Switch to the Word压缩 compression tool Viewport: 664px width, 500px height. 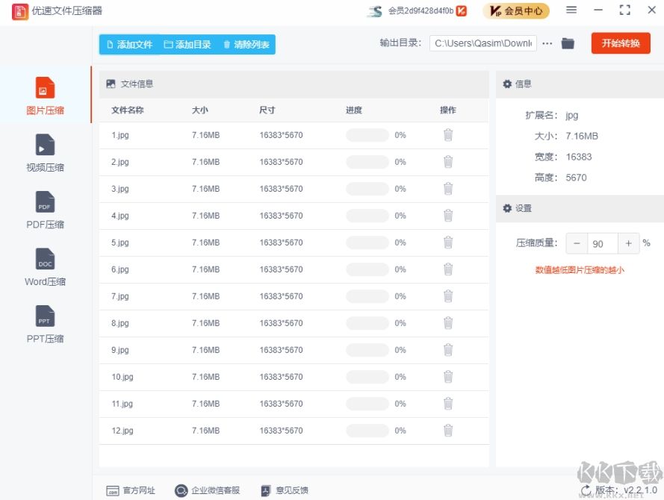point(44,267)
